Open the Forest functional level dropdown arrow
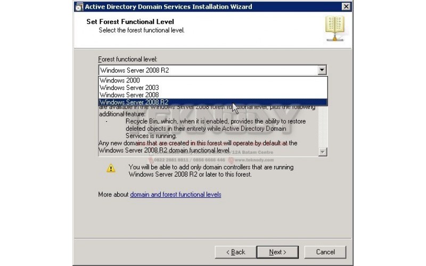The image size is (426, 266). pos(322,70)
